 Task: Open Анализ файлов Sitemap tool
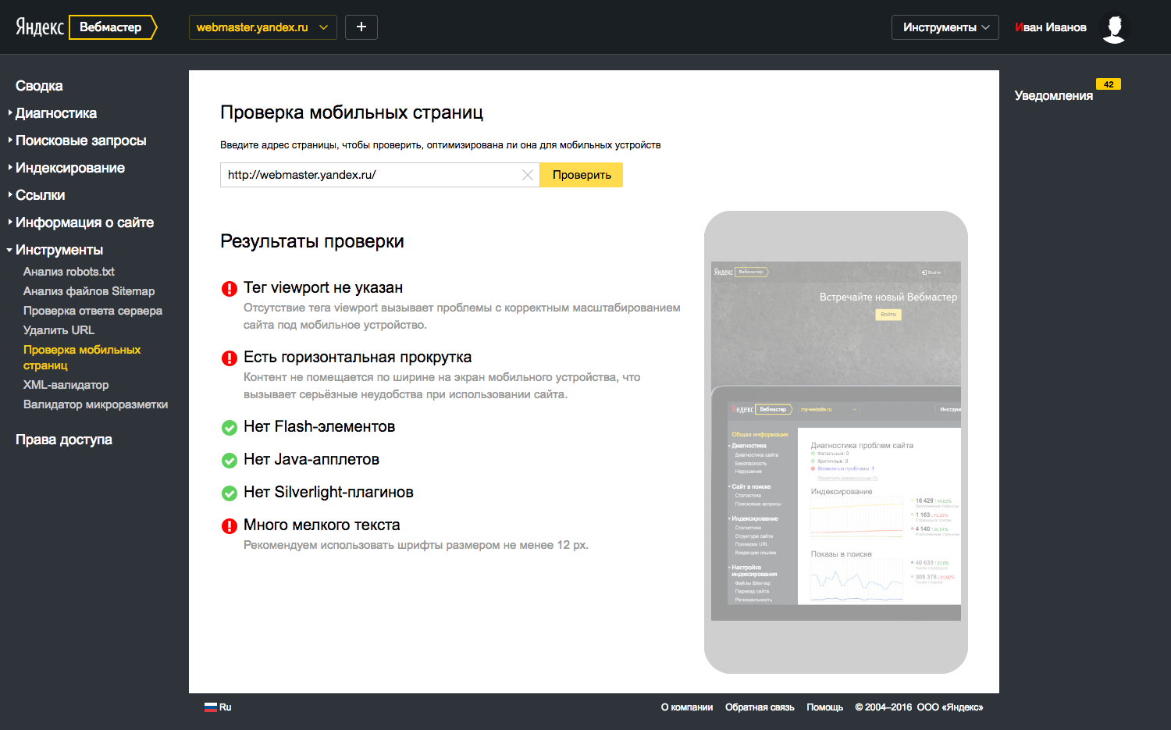point(89,291)
